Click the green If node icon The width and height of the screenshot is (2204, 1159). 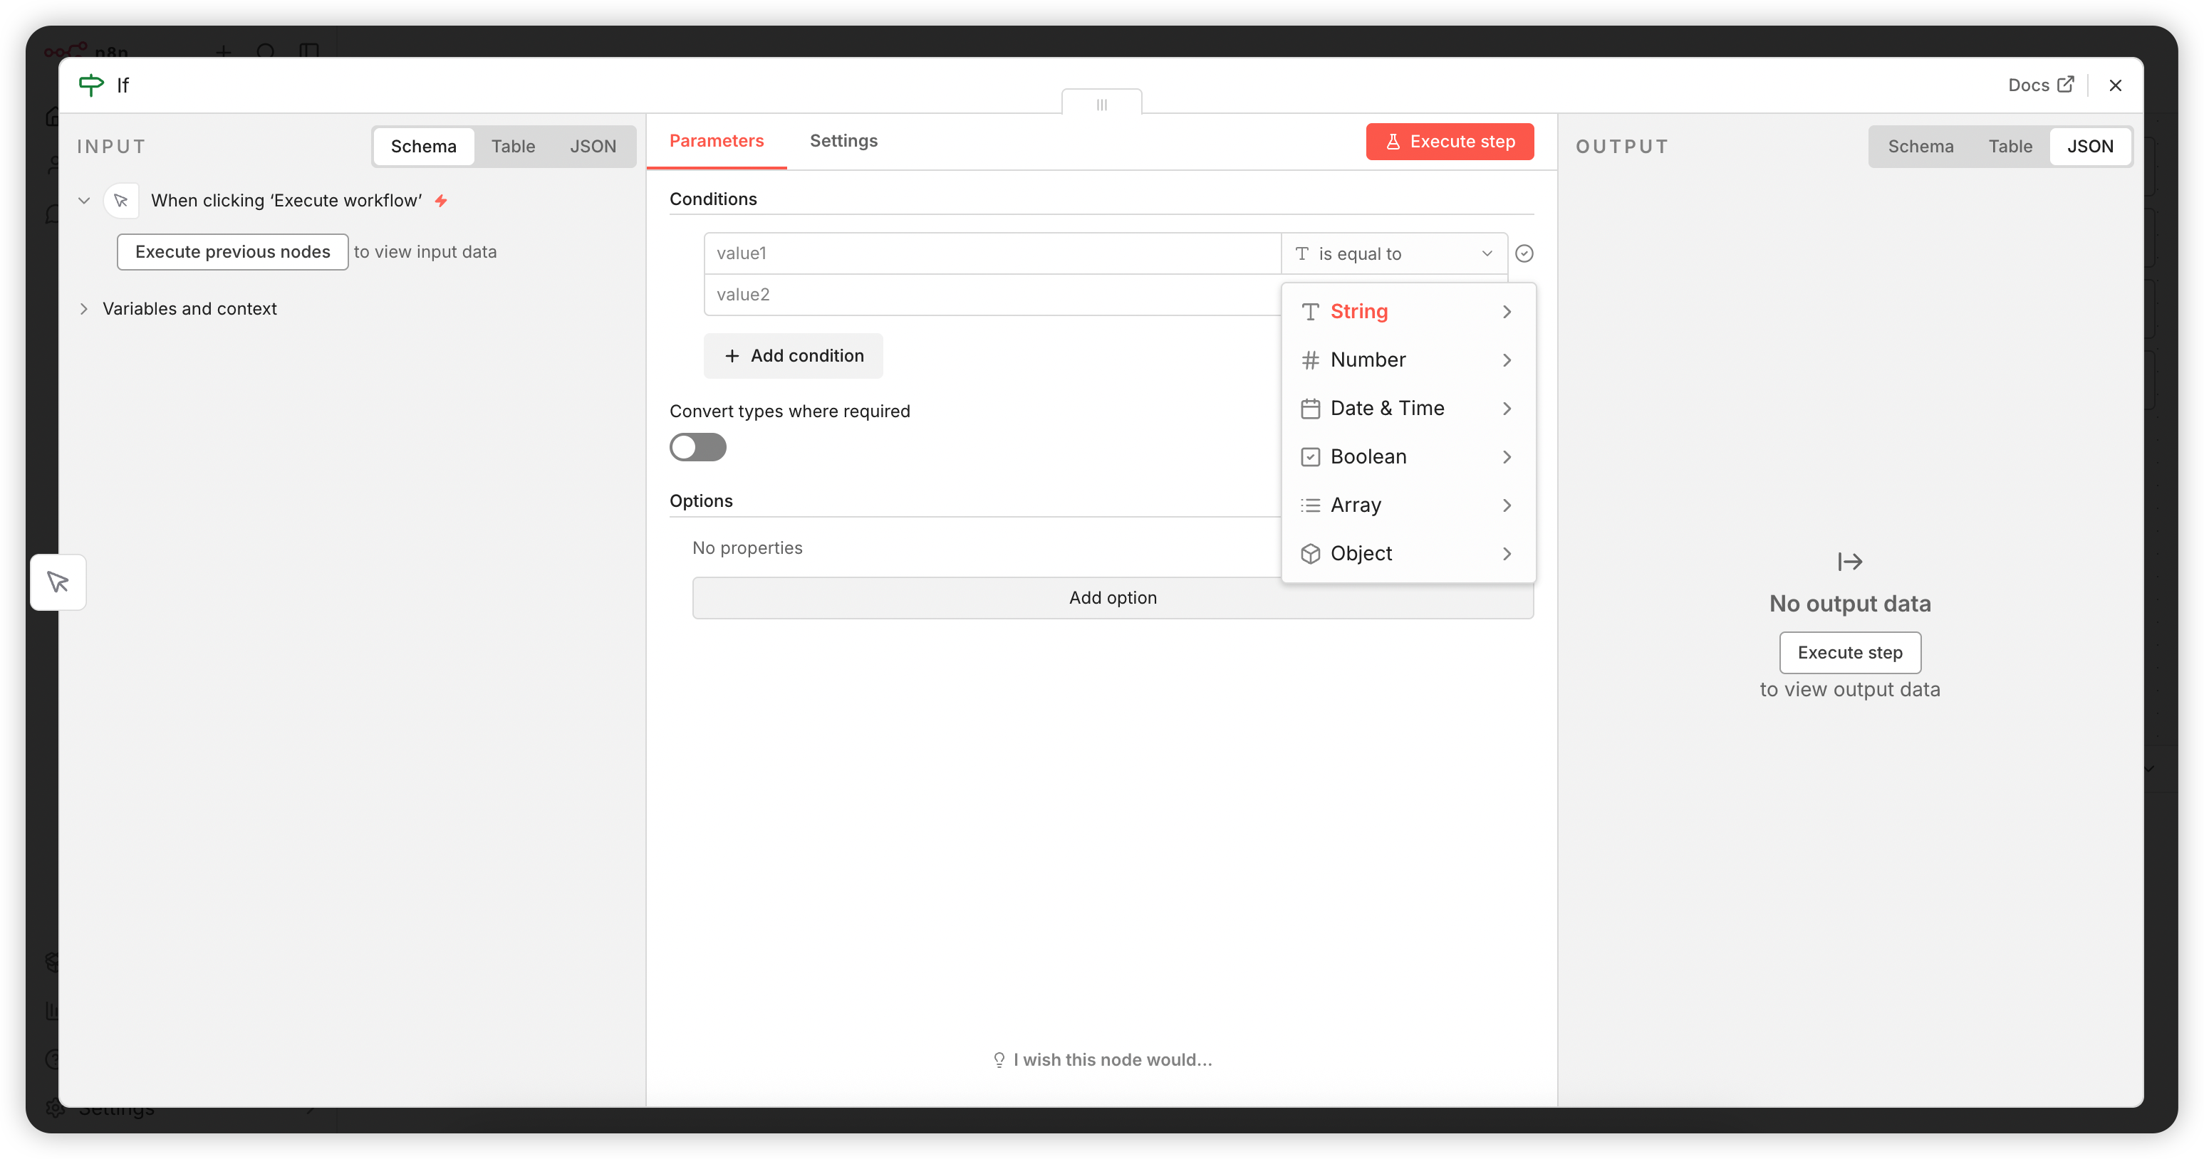click(x=90, y=85)
